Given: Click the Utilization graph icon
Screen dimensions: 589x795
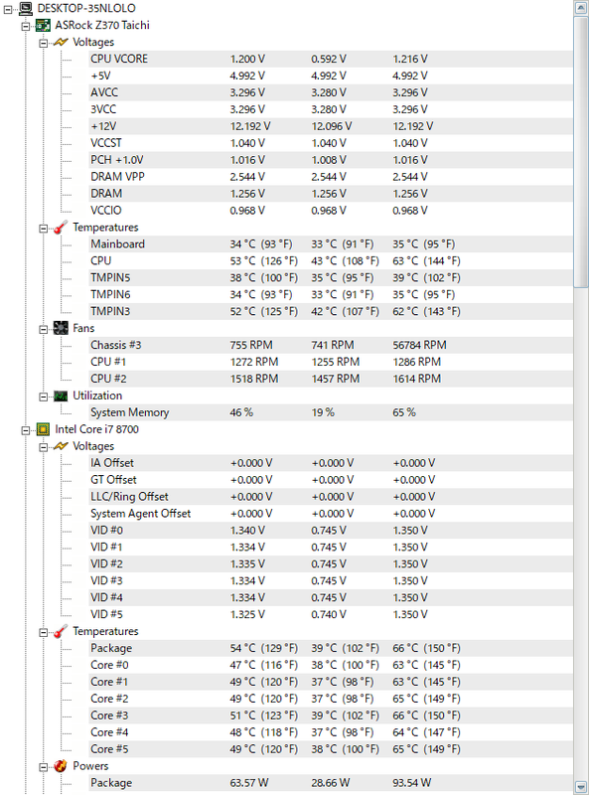Looking at the screenshot, I should click(x=61, y=396).
